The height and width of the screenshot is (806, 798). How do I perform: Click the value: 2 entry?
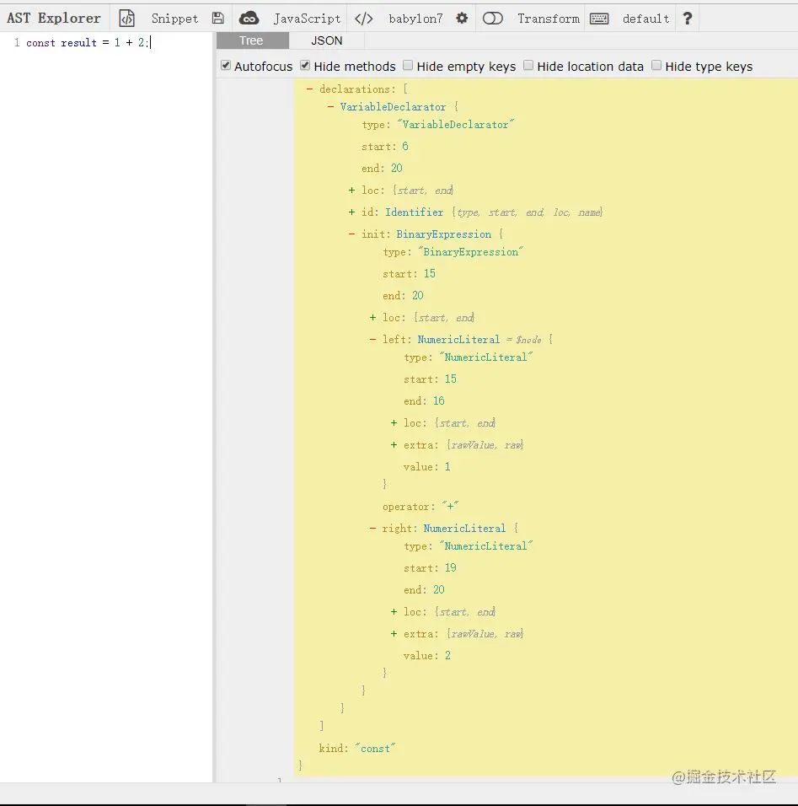tap(426, 655)
